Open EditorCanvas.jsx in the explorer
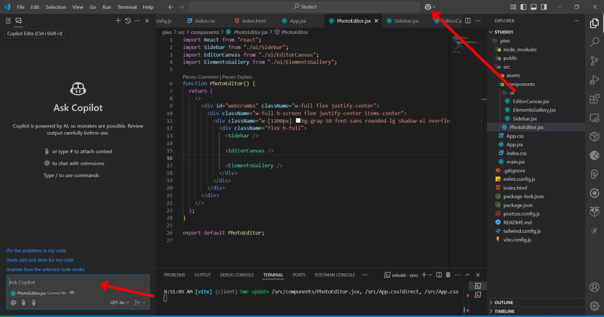 coord(531,102)
